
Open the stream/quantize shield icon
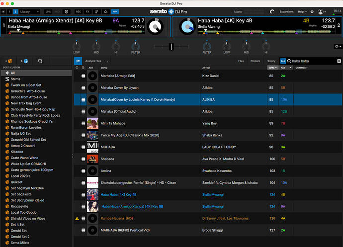click(x=67, y=11)
